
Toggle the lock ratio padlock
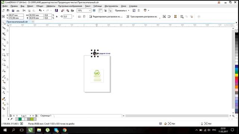(57, 16)
